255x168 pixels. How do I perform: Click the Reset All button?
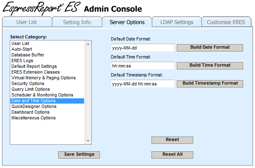172,155
